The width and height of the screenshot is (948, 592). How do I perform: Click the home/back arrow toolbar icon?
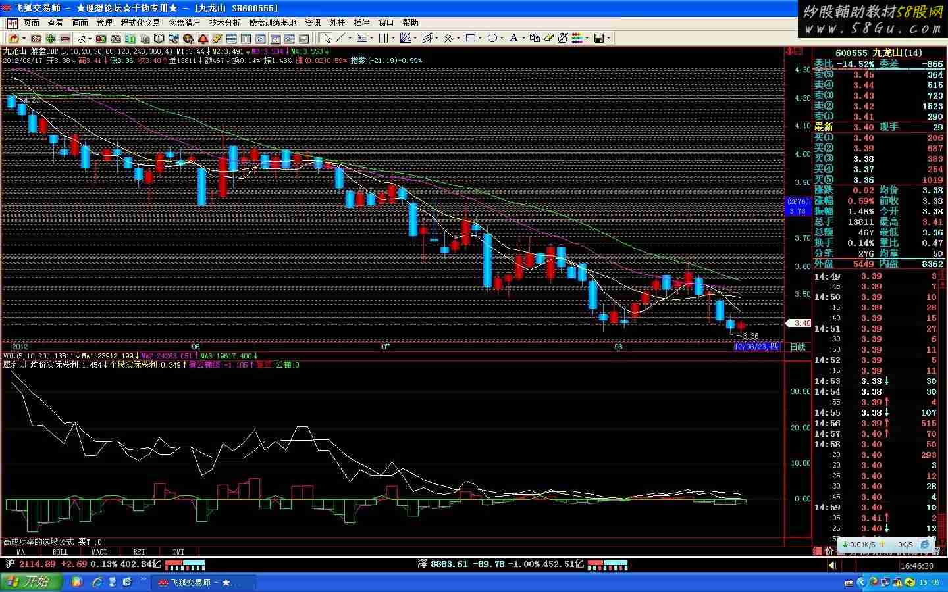[13, 38]
